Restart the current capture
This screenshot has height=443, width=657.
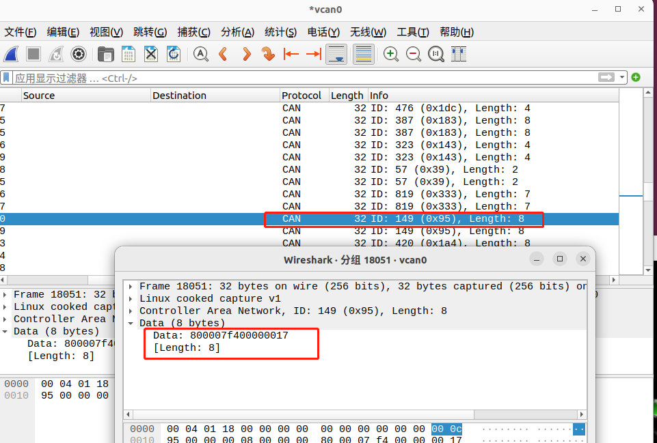pyautogui.click(x=56, y=55)
